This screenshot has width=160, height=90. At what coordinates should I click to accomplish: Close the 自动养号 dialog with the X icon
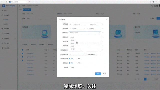coord(107,19)
